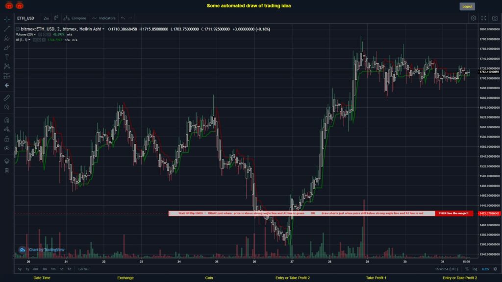The height and width of the screenshot is (282, 502).
Task: Toggle magnet mode in drawing sidebar
Action: click(x=7, y=120)
